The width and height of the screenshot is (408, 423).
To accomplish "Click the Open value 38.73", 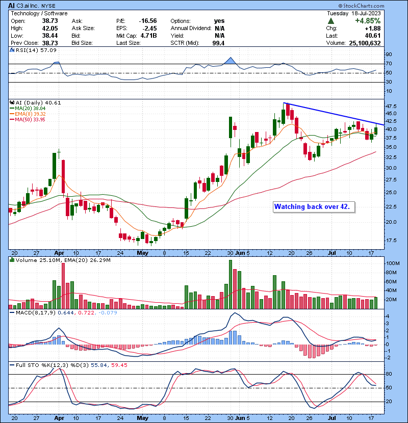I will (x=50, y=21).
